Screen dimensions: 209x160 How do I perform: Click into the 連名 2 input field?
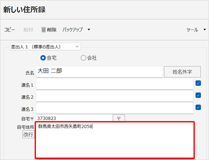point(115,96)
